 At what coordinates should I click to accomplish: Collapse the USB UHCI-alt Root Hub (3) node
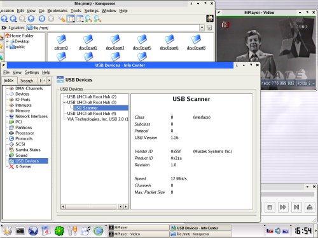click(x=64, y=102)
